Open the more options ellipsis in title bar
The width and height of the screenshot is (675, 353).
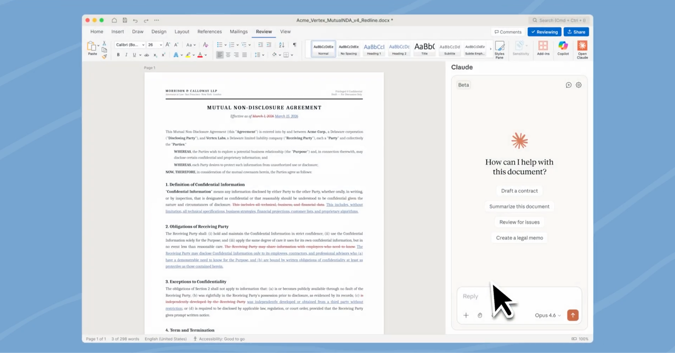tap(157, 20)
